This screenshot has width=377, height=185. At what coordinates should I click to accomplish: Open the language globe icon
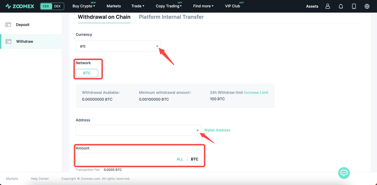[x=367, y=6]
